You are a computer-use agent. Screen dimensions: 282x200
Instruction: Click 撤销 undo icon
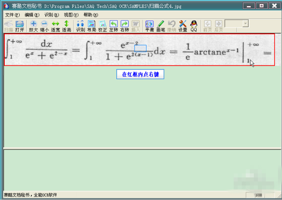click(172, 26)
